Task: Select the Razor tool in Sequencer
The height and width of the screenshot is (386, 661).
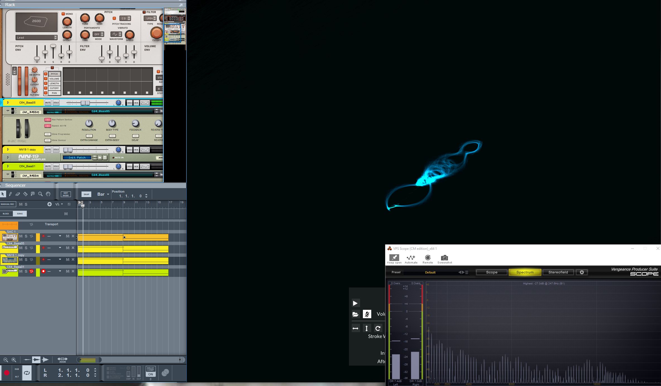Action: click(x=25, y=194)
